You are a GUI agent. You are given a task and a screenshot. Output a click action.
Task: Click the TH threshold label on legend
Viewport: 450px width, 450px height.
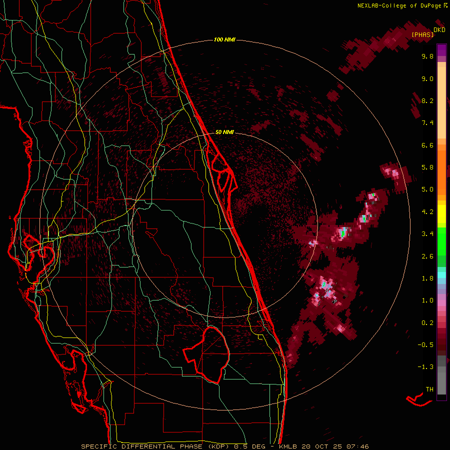pyautogui.click(x=429, y=389)
